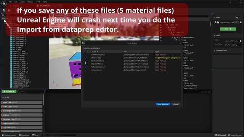Uncheck the ReflectionMaterial checkbox
Image resolution: width=244 pixels, height=137 pixels.
coord(86,67)
